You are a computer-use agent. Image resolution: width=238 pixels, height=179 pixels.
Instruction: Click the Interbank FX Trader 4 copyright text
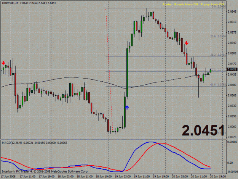45,171
